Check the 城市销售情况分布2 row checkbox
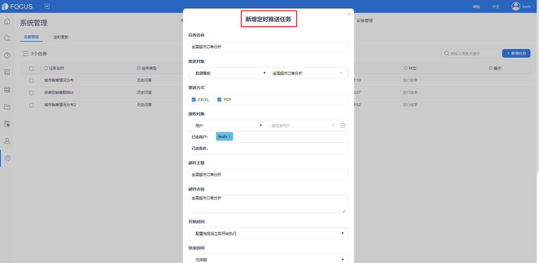 click(x=31, y=105)
